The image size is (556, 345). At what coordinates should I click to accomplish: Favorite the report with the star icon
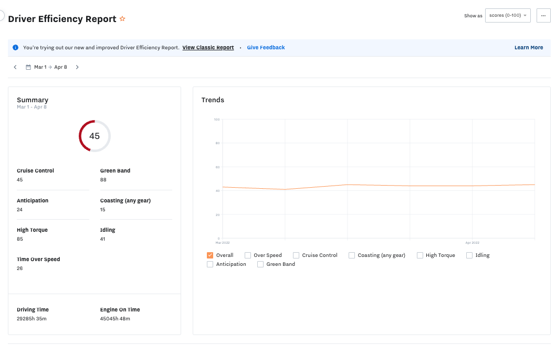click(122, 19)
